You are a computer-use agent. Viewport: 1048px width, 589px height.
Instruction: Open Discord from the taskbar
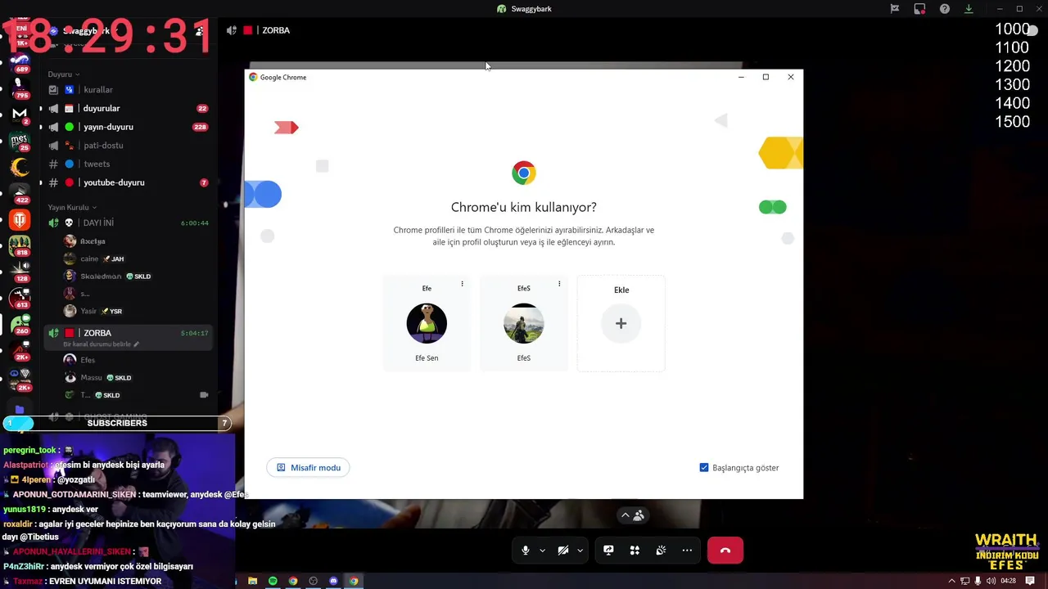[333, 581]
